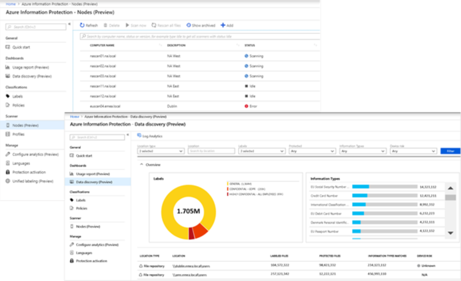This screenshot has height=281, width=461.
Task: Open Languages in Data discovery window sidebar
Action: pyautogui.click(x=84, y=253)
